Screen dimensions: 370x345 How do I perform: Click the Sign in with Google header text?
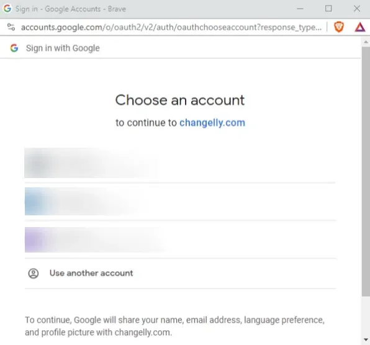click(63, 48)
